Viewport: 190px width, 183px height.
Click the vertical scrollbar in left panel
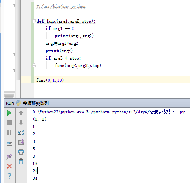(x=18, y=40)
